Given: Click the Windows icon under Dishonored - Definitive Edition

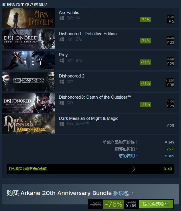Looking at the screenshot, I should (x=62, y=39).
